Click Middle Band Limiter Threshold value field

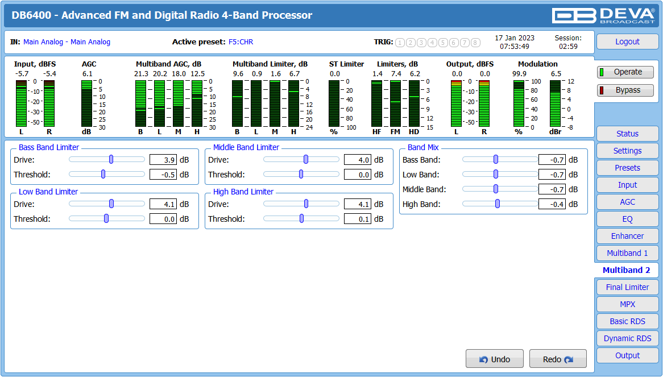click(358, 175)
